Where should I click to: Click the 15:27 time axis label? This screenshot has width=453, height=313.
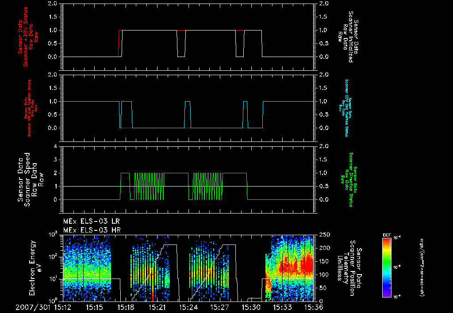coord(220,307)
